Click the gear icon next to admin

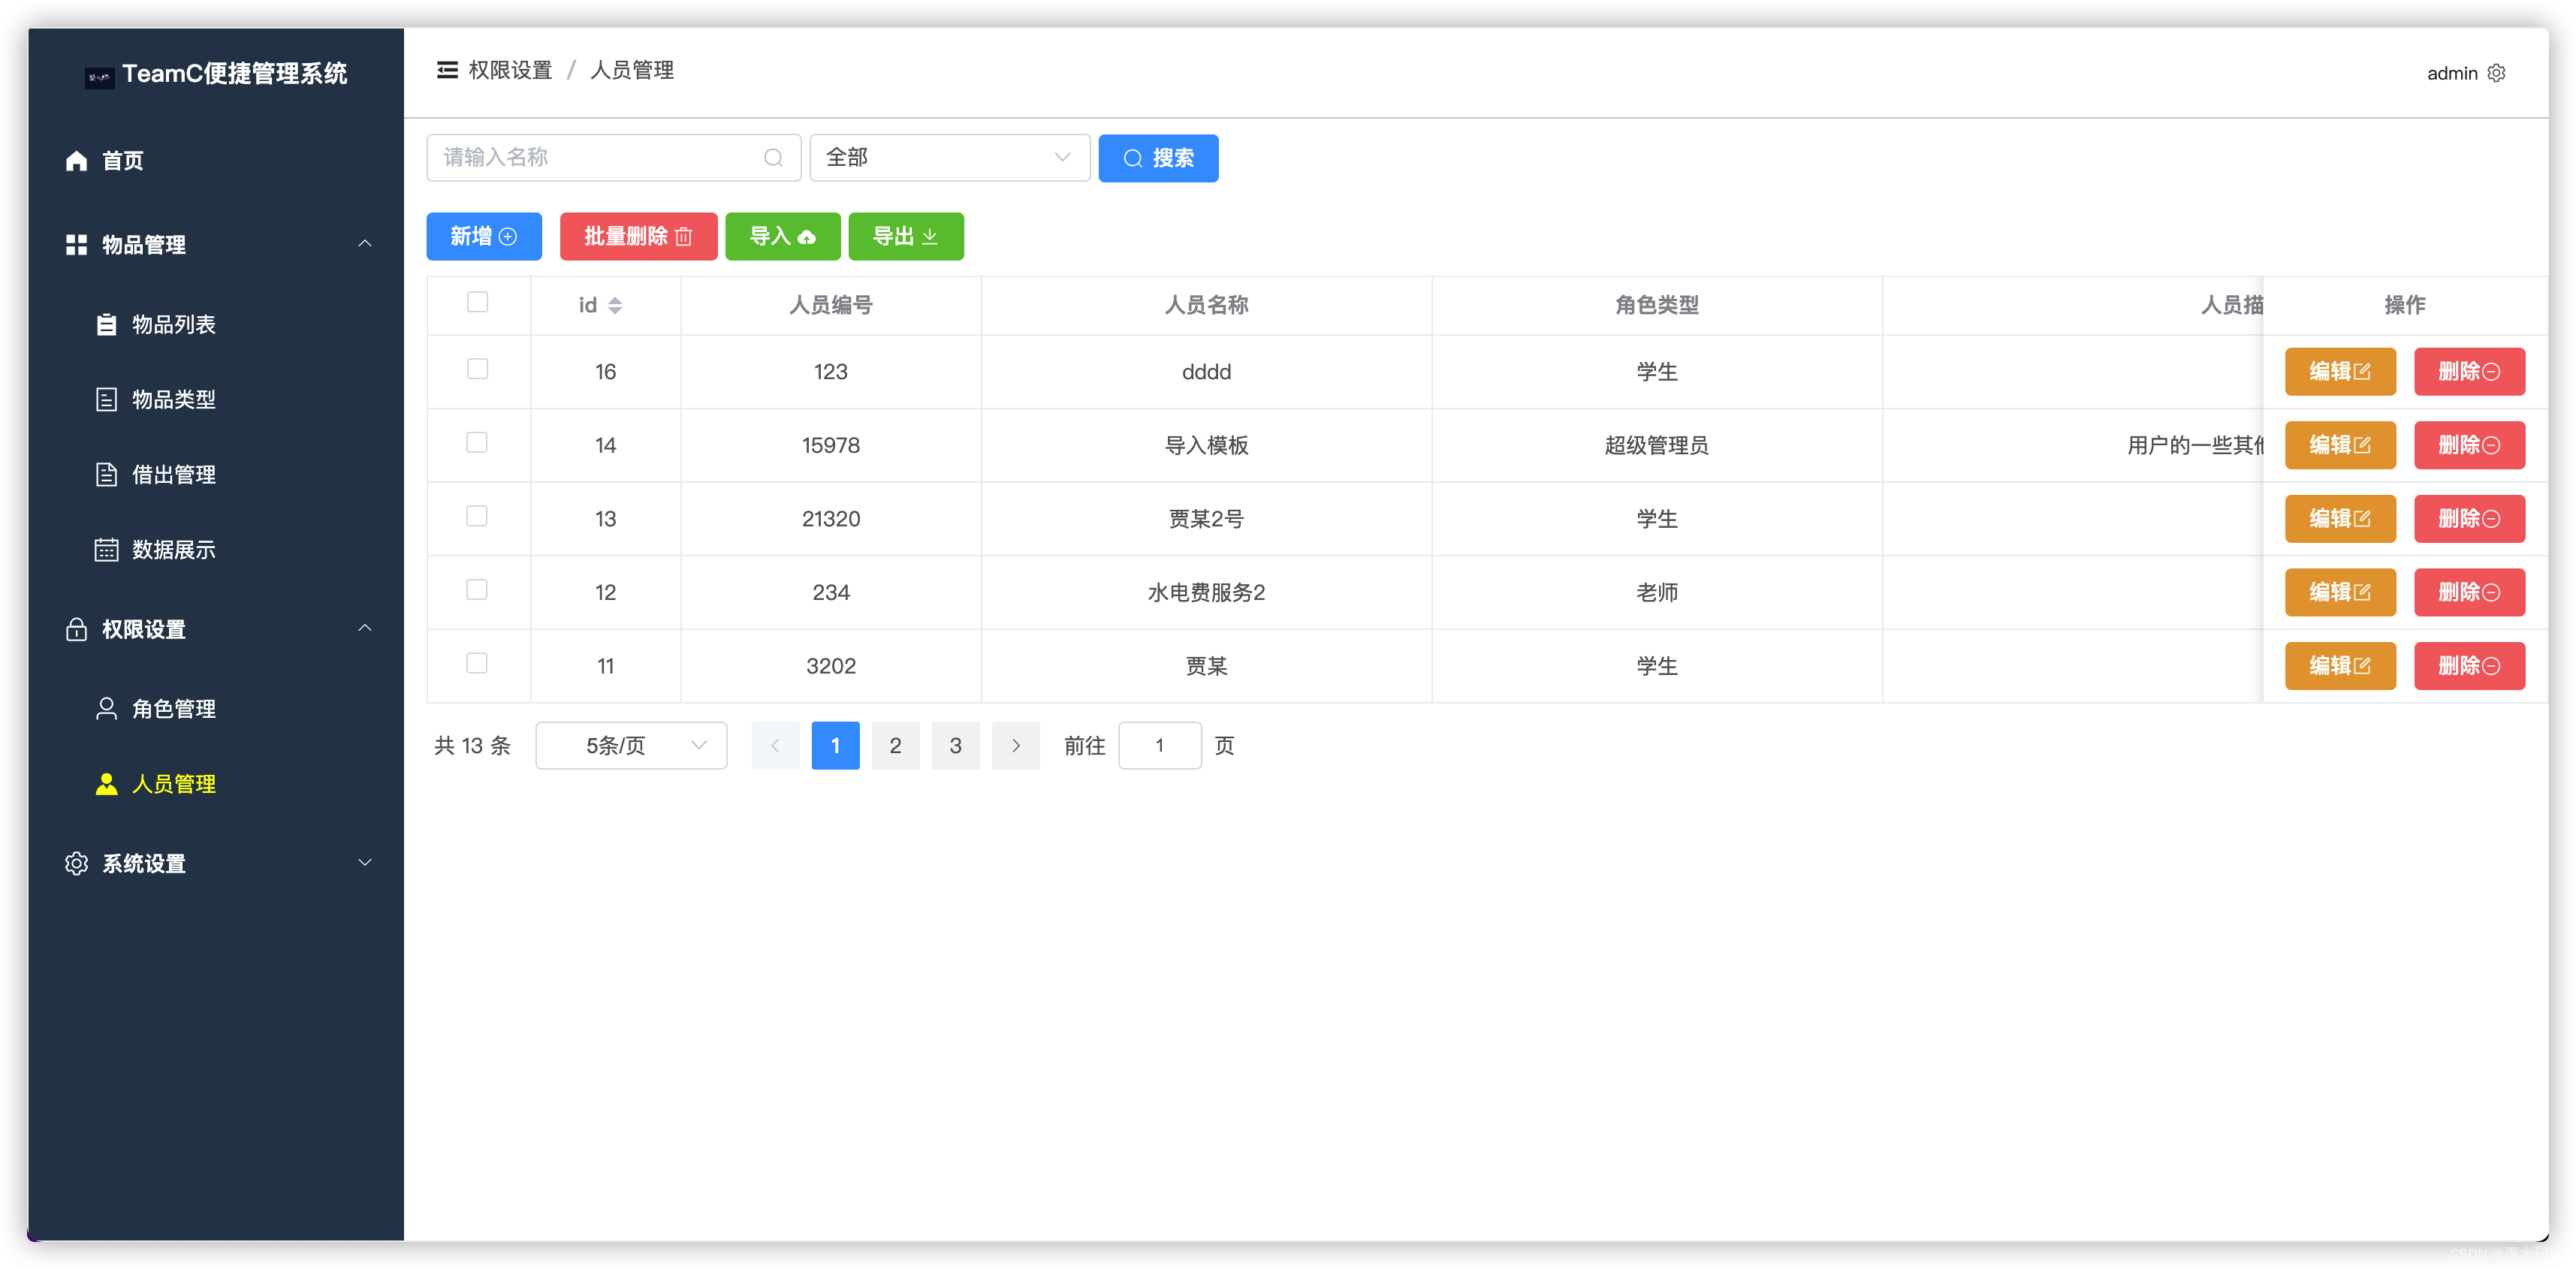coord(2496,73)
